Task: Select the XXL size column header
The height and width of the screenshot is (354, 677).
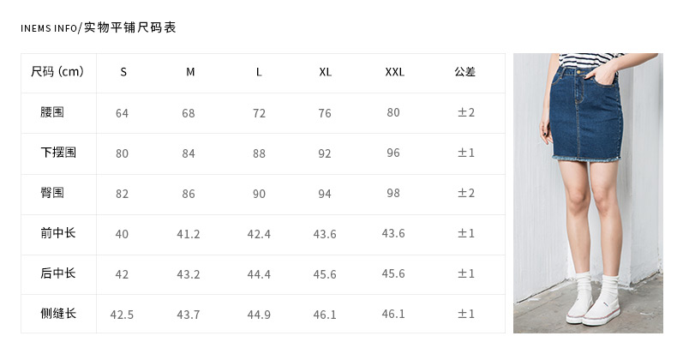Action: 394,72
